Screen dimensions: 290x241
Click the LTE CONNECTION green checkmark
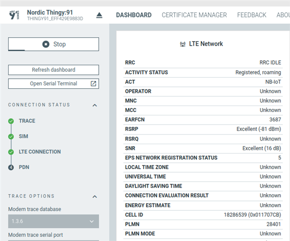point(11,152)
